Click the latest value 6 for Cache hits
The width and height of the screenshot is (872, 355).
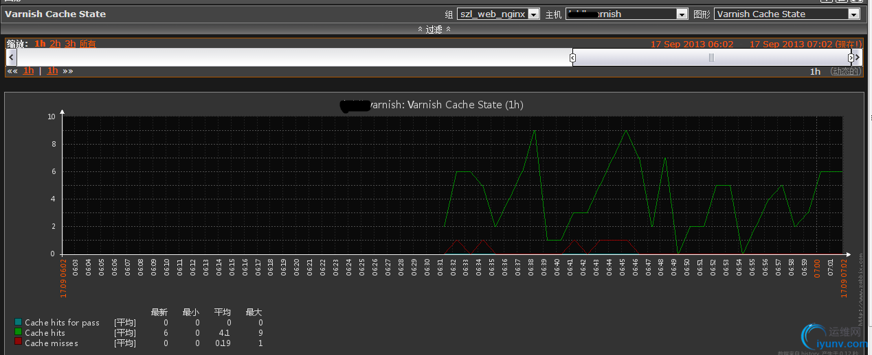coord(166,332)
